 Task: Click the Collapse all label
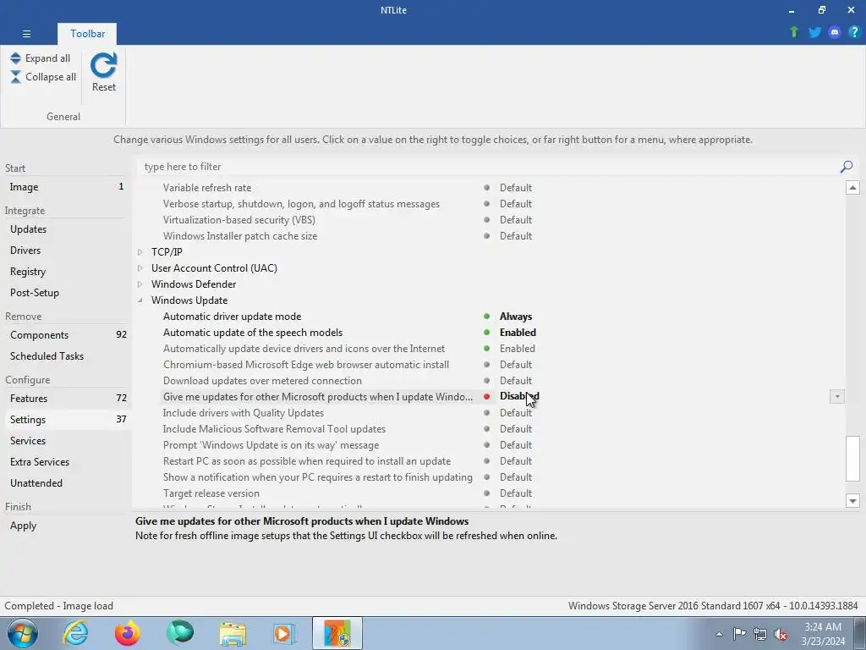(x=51, y=77)
